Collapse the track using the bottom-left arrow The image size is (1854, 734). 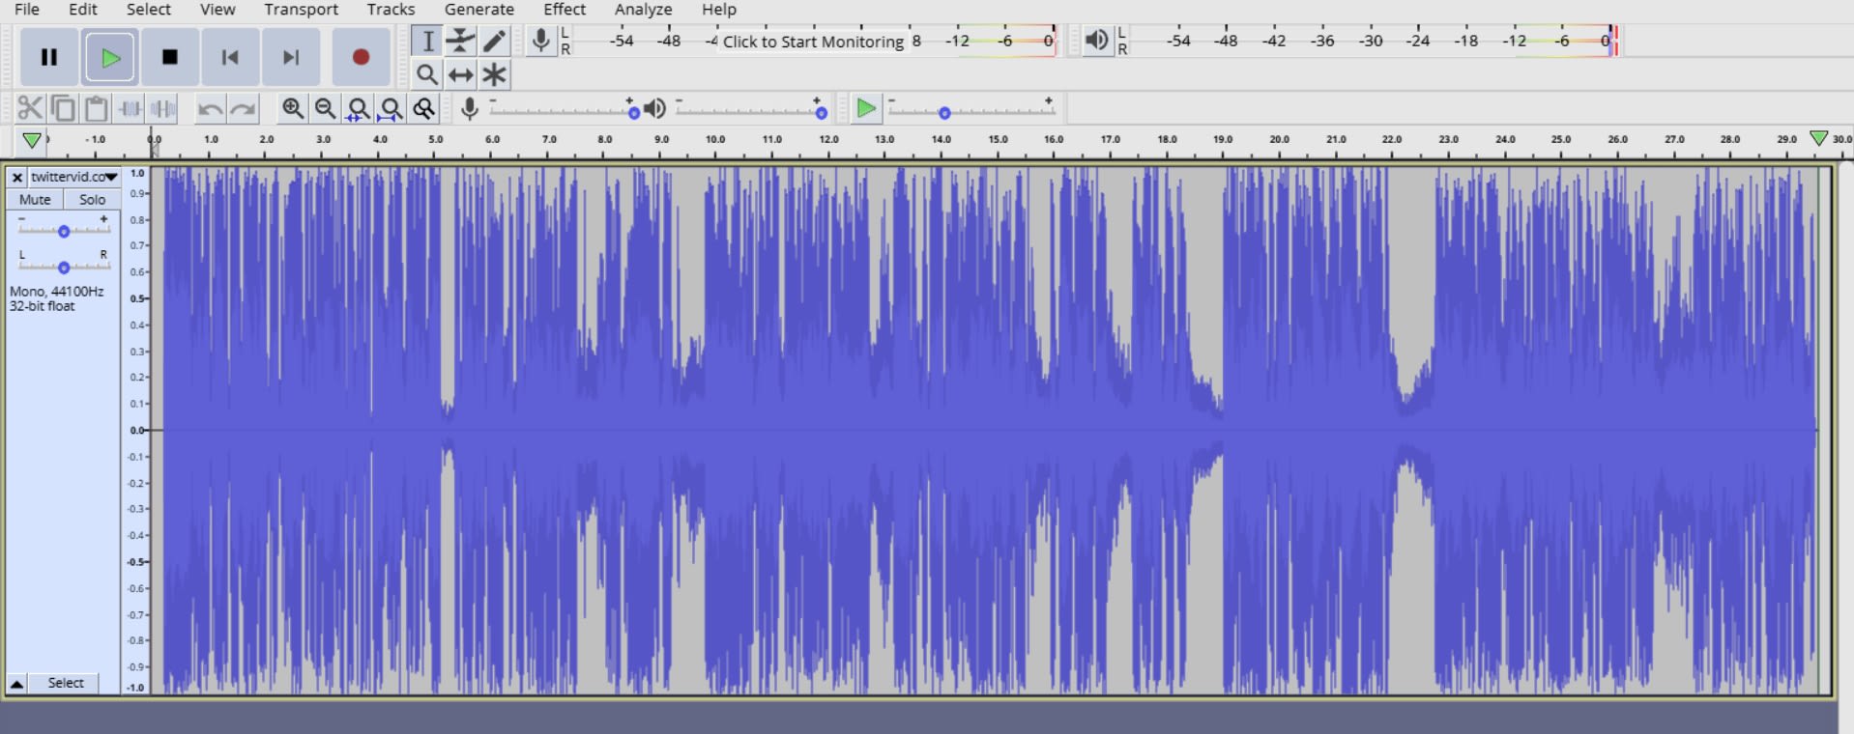(x=16, y=683)
